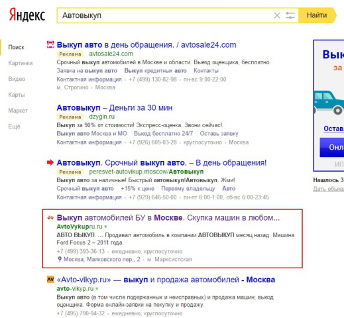Screen dimensions: 344x318
Task: Open 'Срочный выкуп авто' sitelink
Action: (x=85, y=189)
